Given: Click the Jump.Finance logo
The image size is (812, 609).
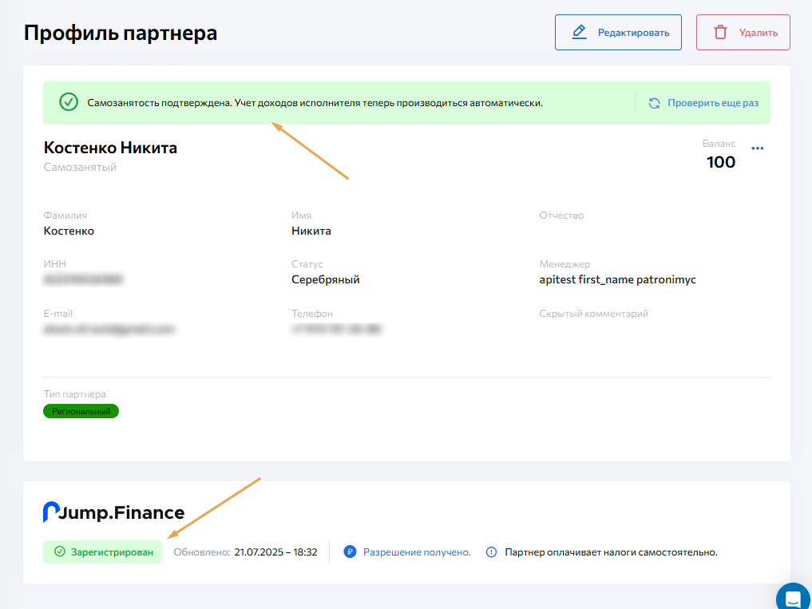Looking at the screenshot, I should click(x=113, y=512).
